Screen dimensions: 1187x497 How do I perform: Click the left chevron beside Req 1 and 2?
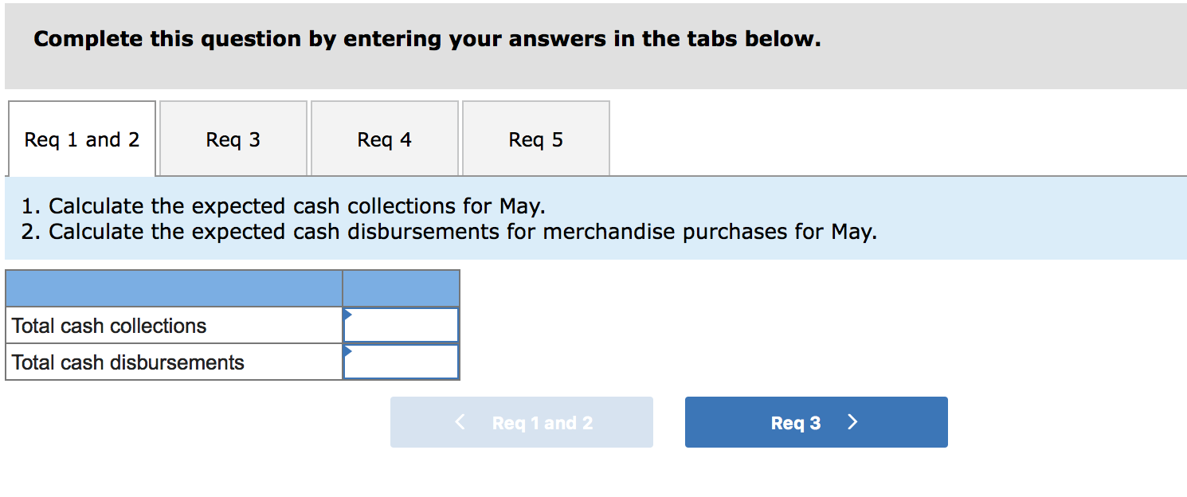tap(460, 422)
